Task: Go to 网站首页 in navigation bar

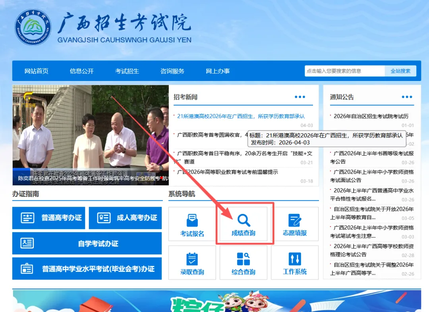Action: click(x=37, y=71)
